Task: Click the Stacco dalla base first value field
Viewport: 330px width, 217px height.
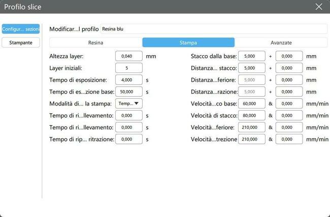Action: (x=251, y=56)
